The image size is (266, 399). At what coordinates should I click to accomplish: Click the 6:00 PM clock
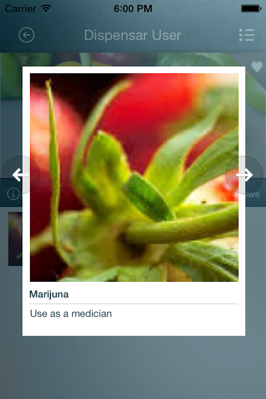[133, 8]
